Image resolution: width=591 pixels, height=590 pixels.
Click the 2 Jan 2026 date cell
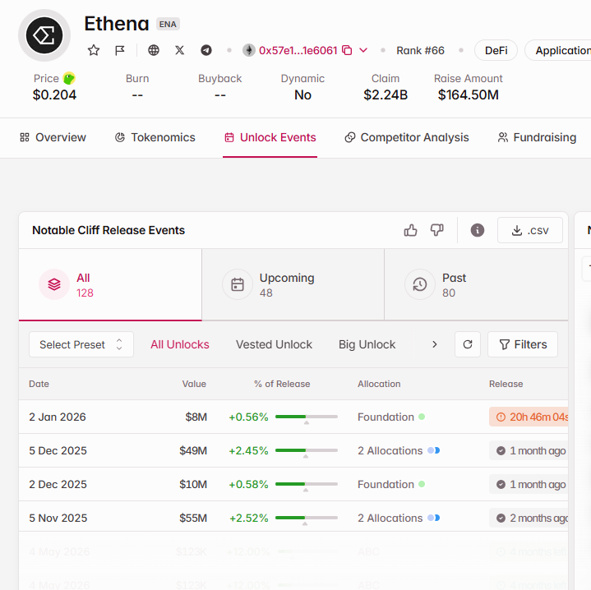(58, 417)
